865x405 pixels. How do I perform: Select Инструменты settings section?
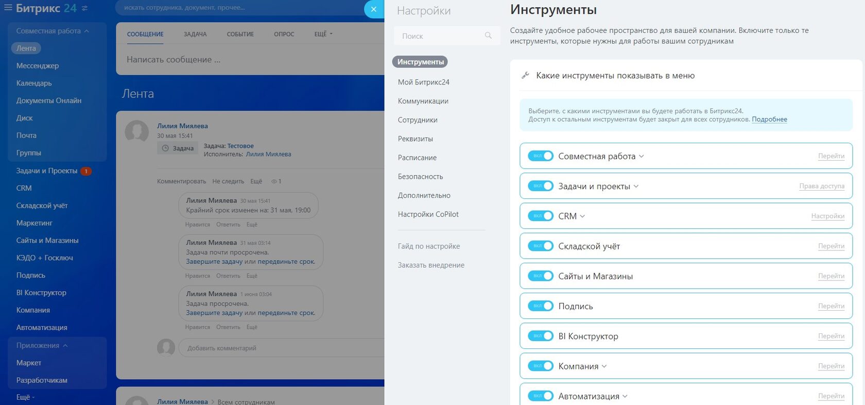(420, 62)
